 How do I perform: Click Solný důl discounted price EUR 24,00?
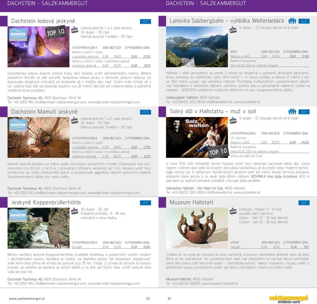click(x=299, y=142)
